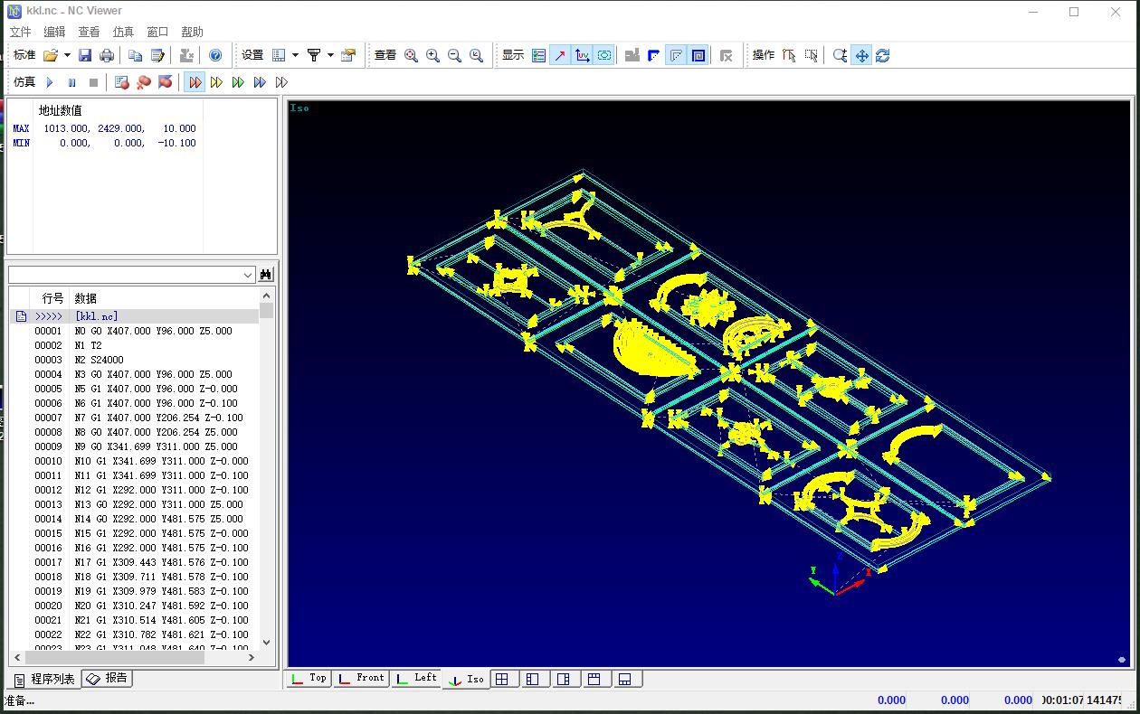Switch to the Left view tab
Viewport: 1140px width, 714px height.
(415, 679)
